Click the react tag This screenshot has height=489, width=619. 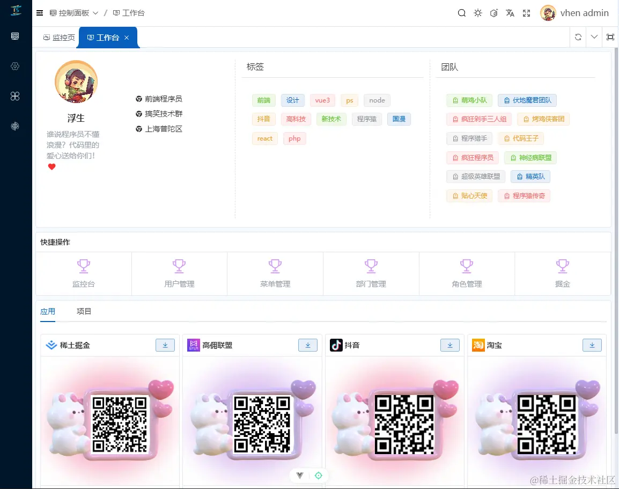click(x=265, y=138)
